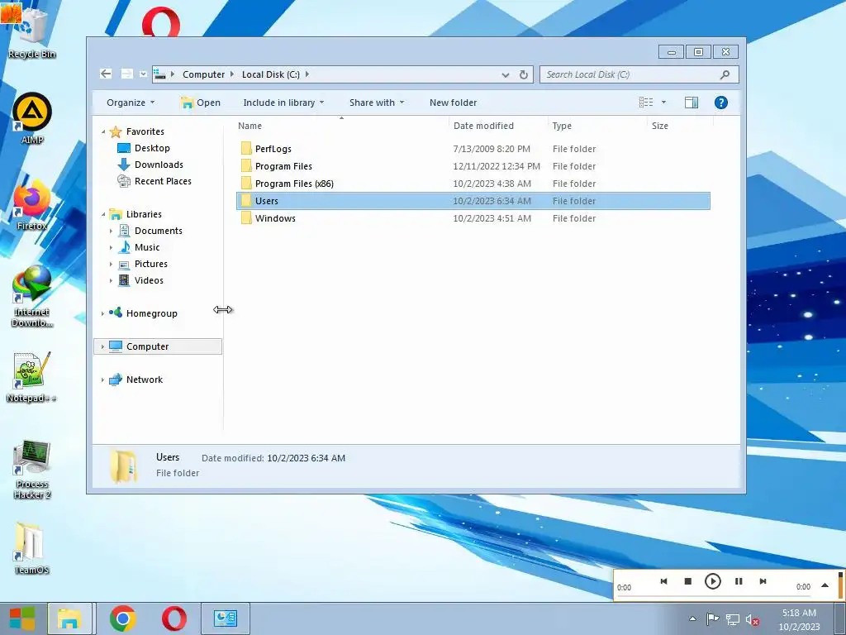The image size is (846, 635).
Task: Open the Firefox desktop shortcut
Action: [x=32, y=205]
